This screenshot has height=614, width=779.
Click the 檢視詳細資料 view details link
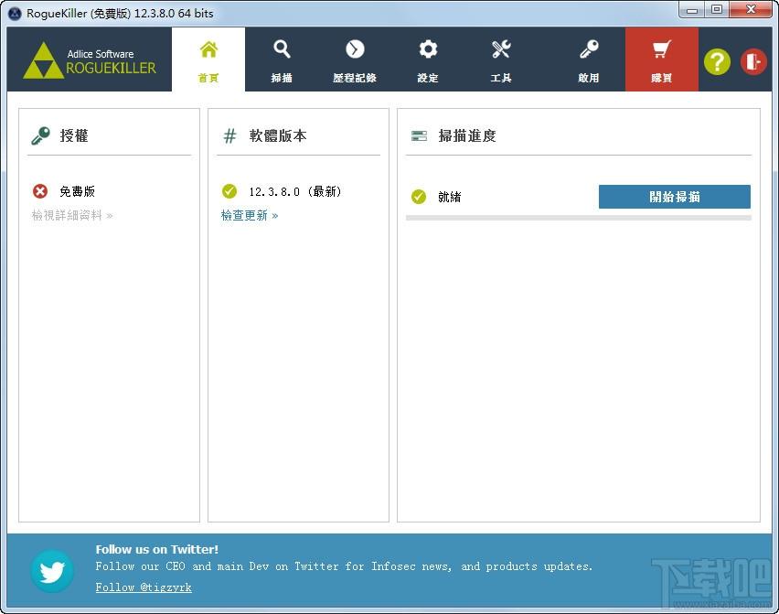coord(72,215)
